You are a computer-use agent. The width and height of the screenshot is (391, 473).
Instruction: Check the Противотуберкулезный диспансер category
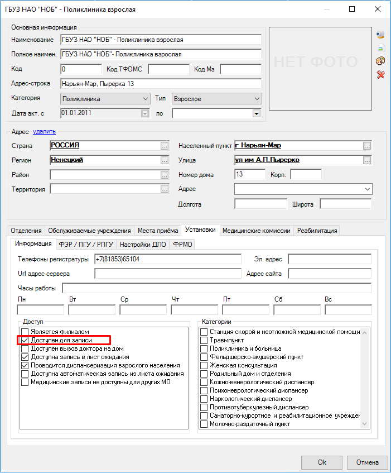204,407
